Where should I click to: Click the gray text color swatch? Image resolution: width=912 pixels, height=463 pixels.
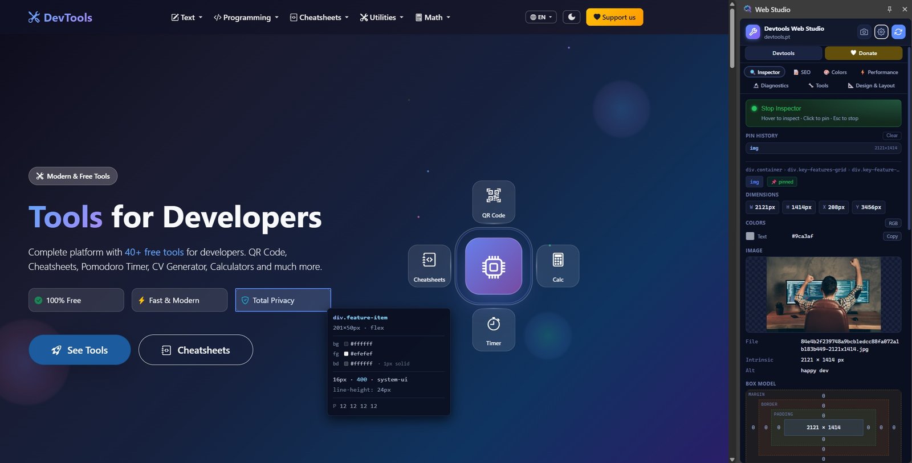750,236
